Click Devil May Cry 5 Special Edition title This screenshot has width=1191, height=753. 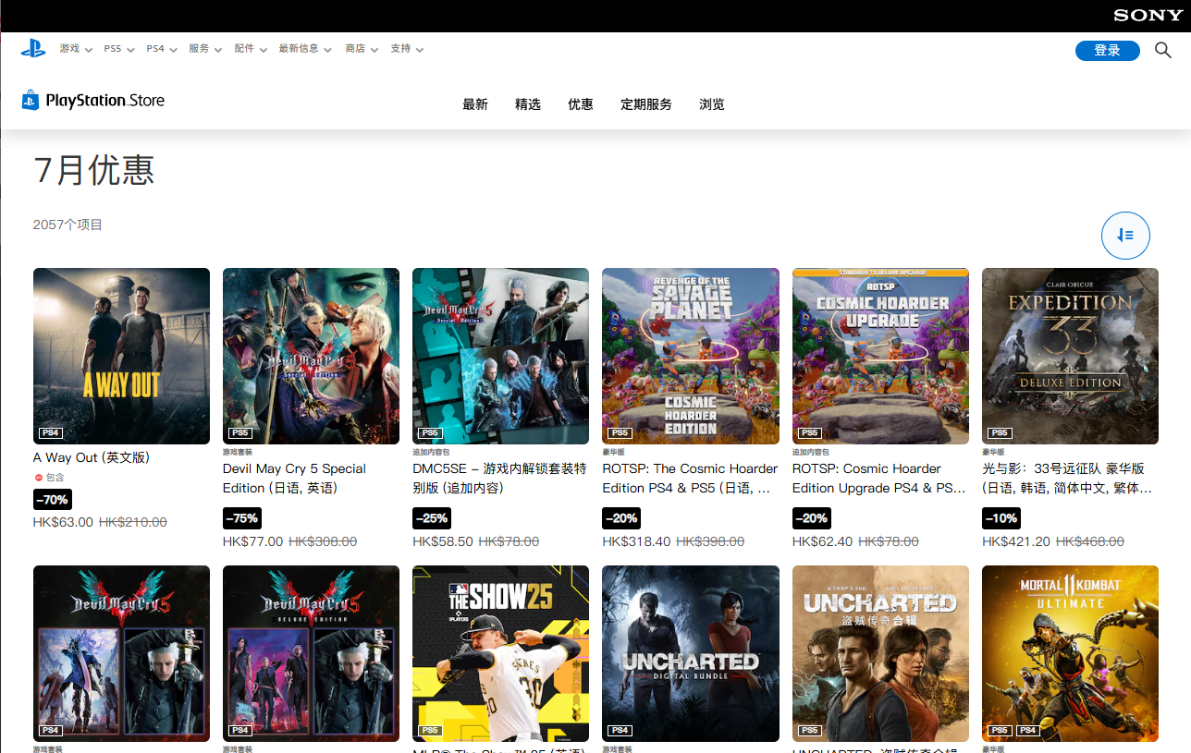[x=294, y=478]
